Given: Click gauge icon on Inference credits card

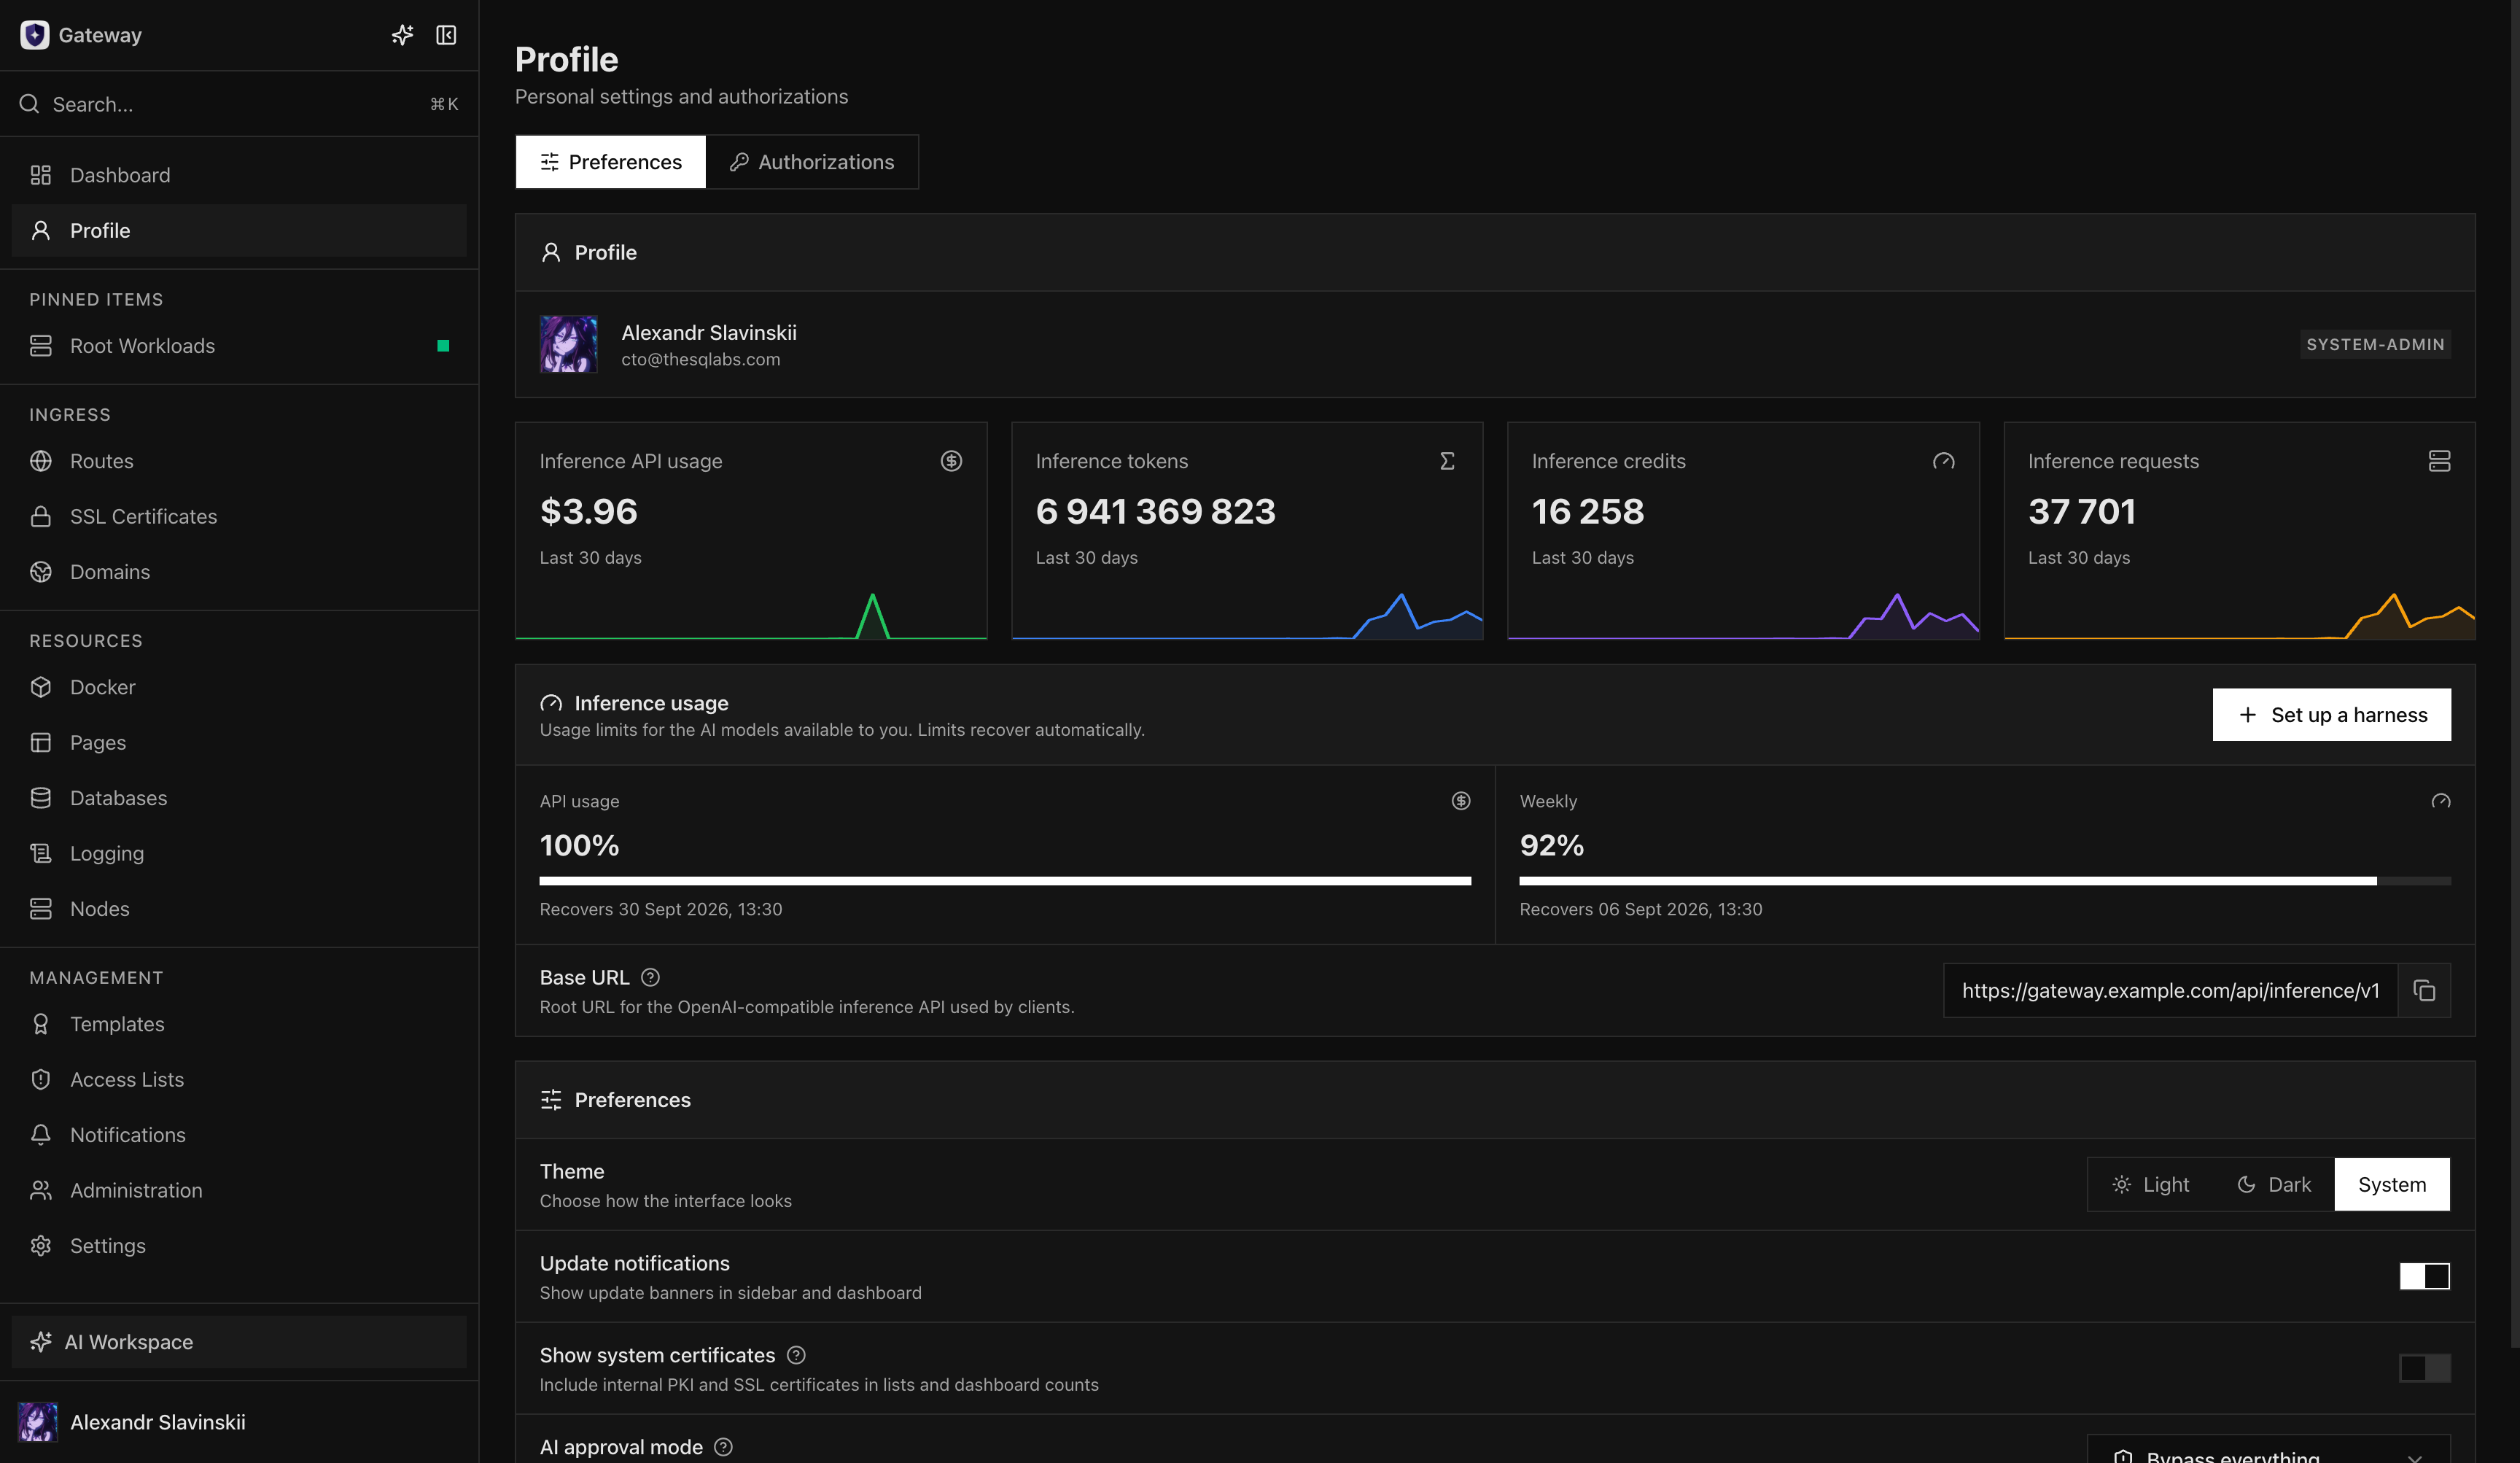Looking at the screenshot, I should coord(1943,460).
